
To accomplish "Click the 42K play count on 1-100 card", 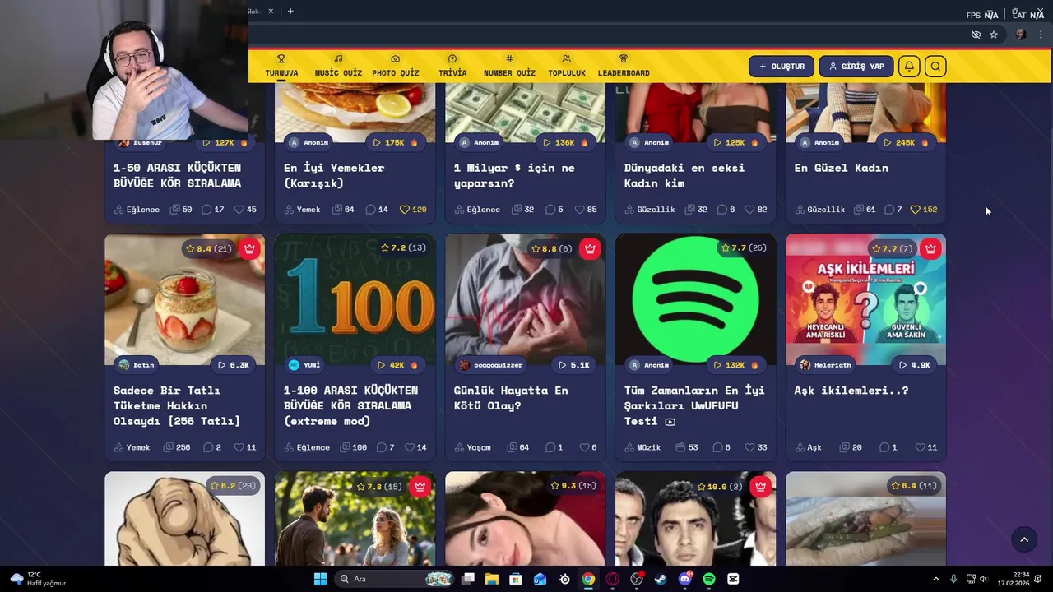I will click(x=396, y=365).
